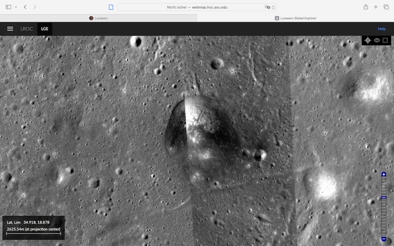Open the Help link

381,29
